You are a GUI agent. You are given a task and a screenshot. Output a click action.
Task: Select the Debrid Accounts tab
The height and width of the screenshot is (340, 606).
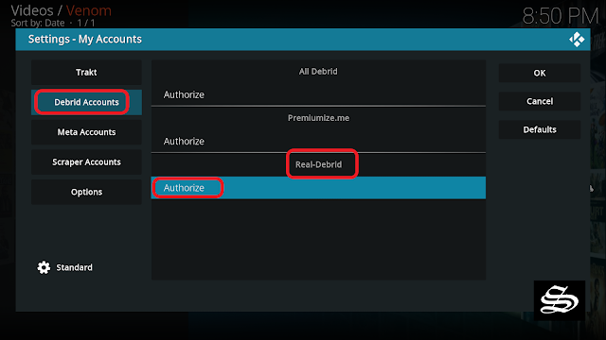pos(86,102)
